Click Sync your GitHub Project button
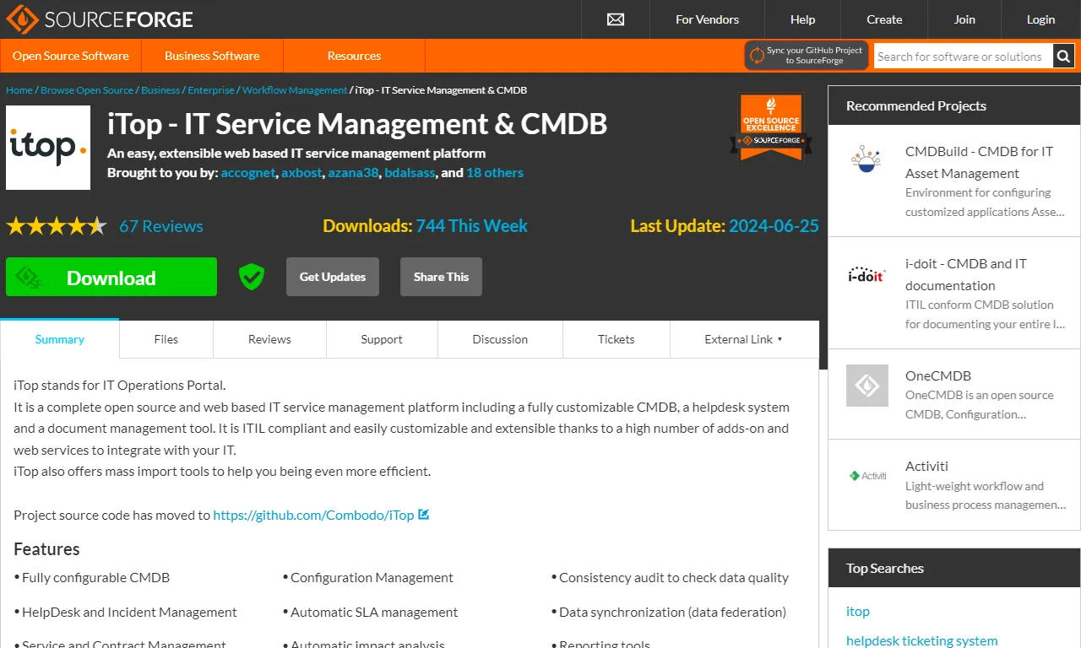This screenshot has height=648, width=1081. click(806, 56)
